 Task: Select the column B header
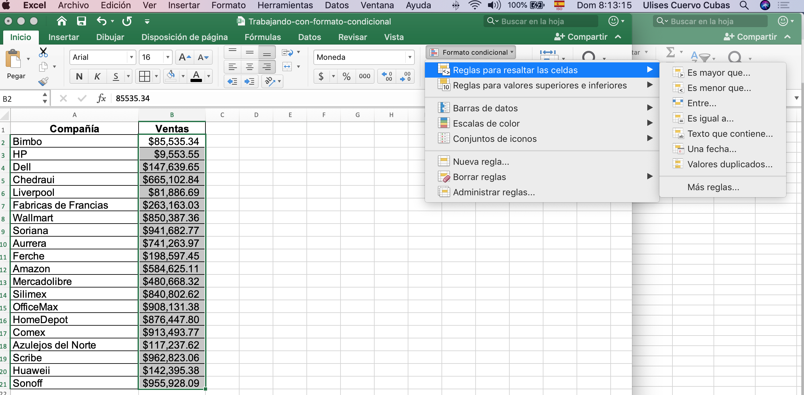coord(172,115)
